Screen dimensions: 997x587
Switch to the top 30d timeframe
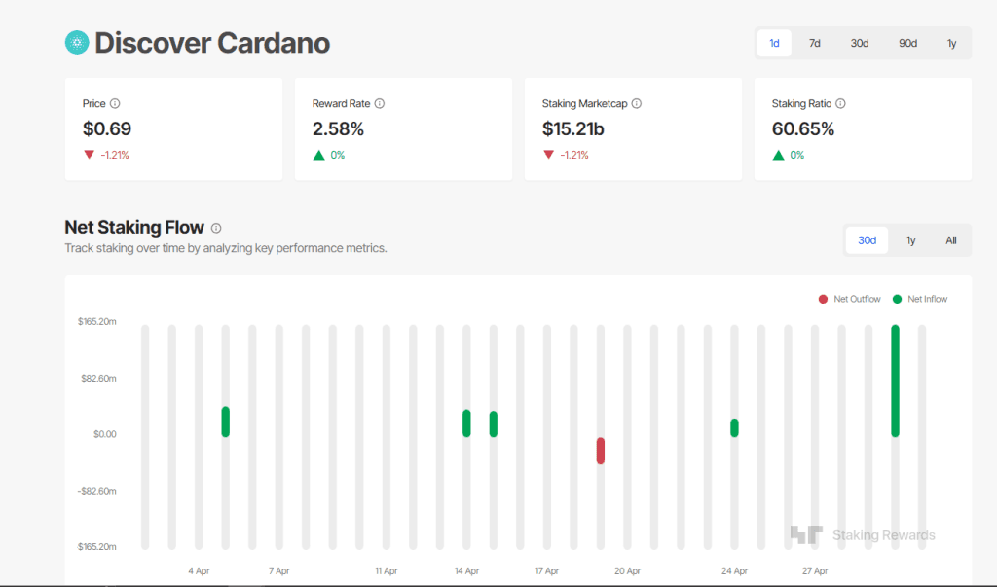(860, 43)
